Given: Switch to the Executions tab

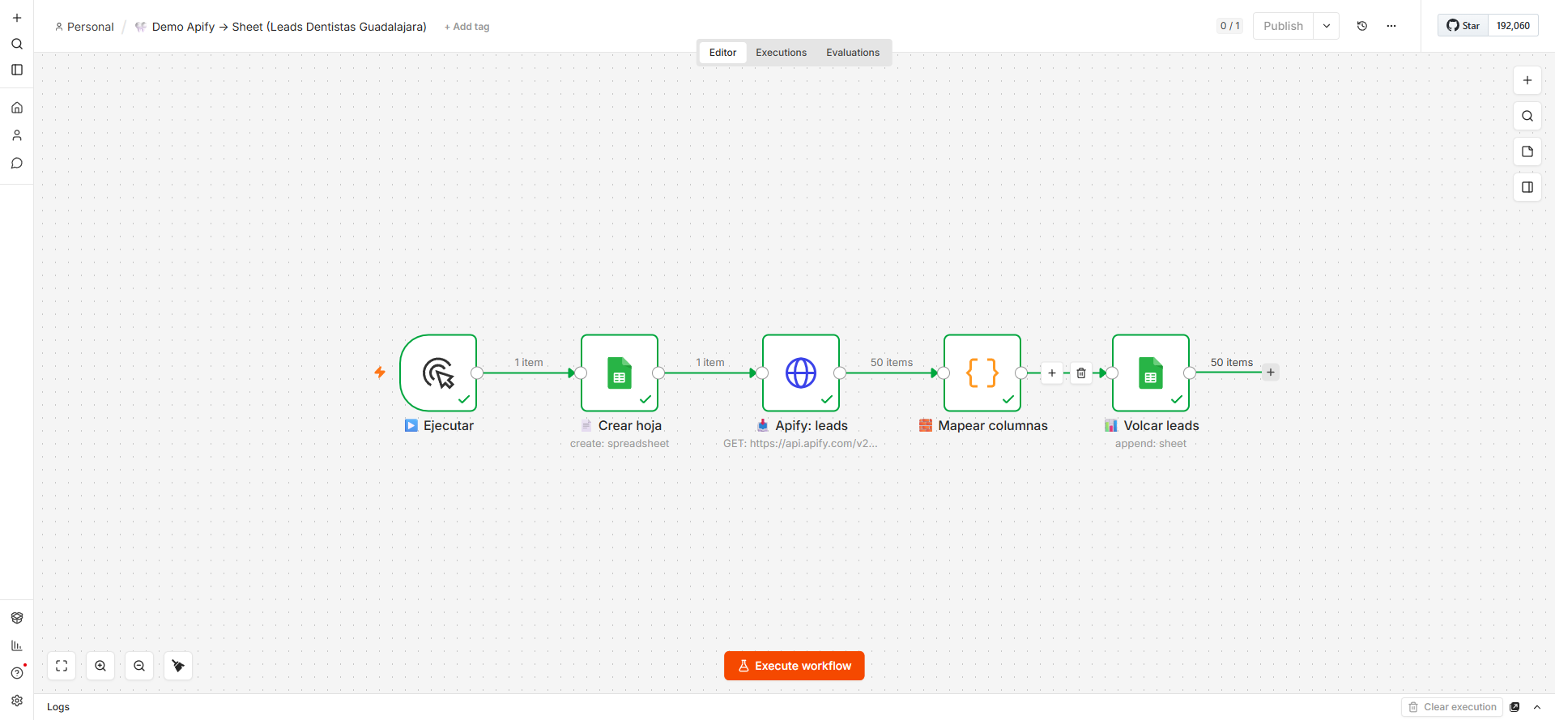Looking at the screenshot, I should [x=781, y=53].
